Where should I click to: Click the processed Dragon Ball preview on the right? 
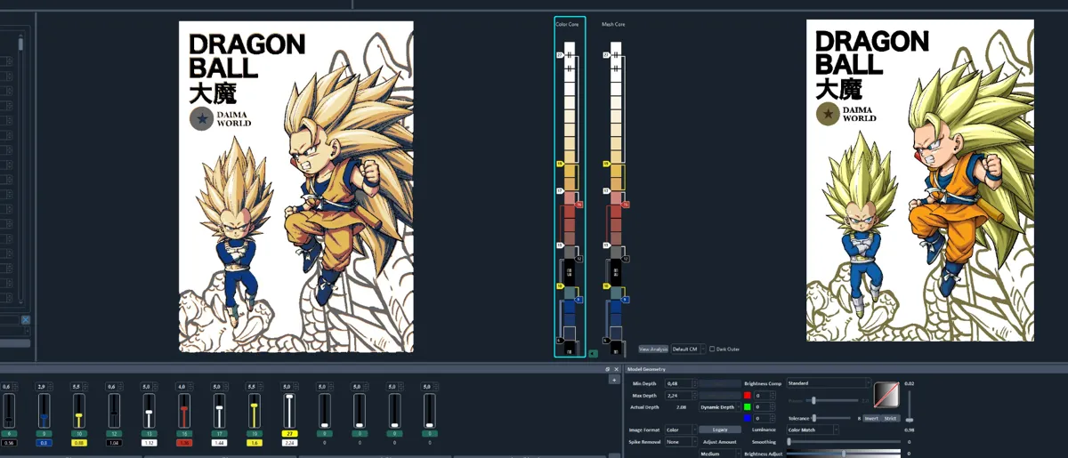click(920, 181)
